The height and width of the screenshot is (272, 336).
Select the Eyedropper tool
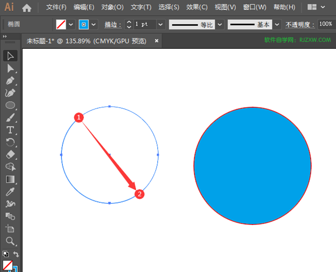point(10,192)
